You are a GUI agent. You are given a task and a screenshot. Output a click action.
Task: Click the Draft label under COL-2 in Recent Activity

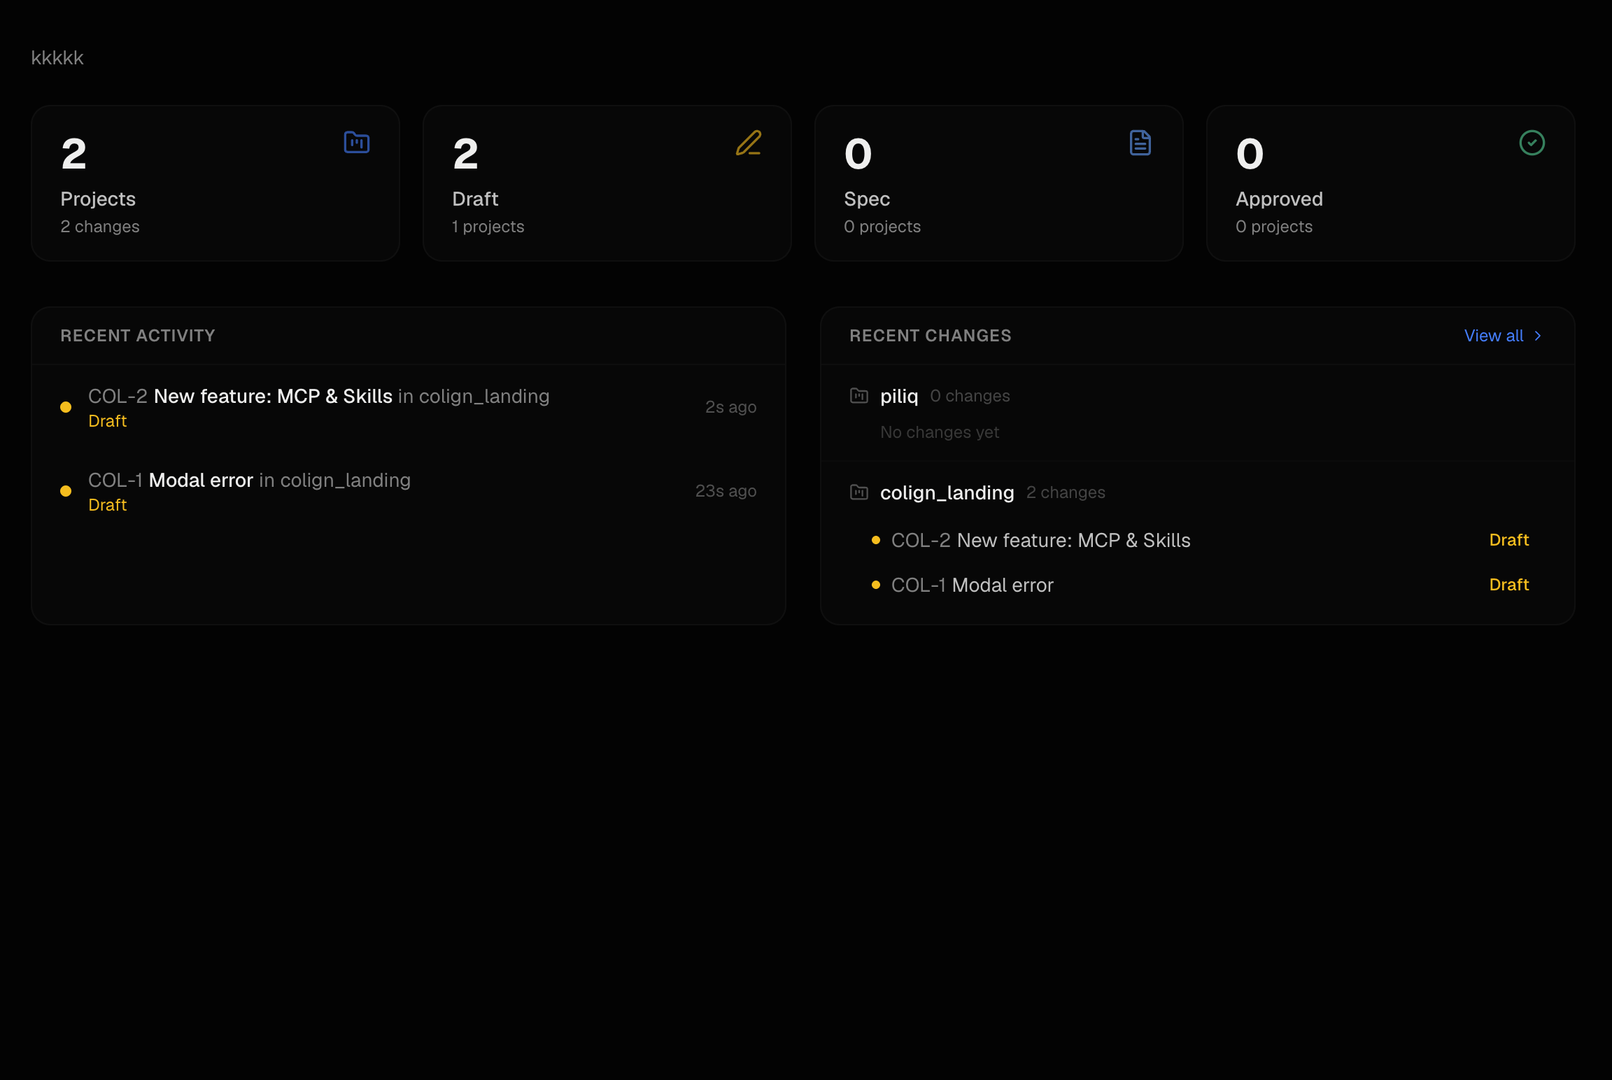108,421
